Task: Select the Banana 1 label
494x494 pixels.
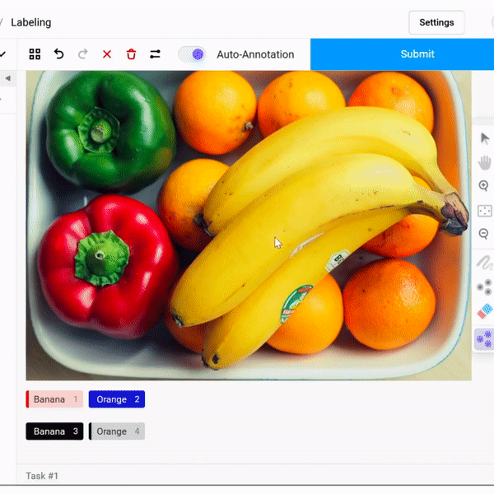Action: pos(54,399)
